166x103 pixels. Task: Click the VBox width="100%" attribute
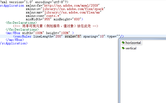click(33, 33)
